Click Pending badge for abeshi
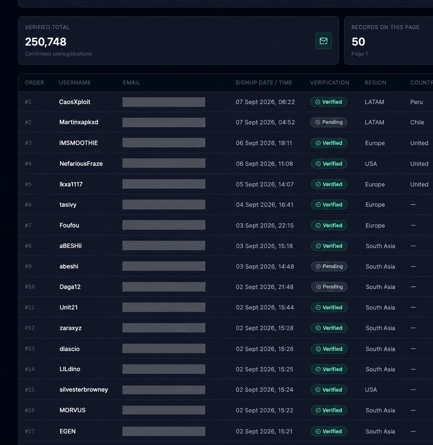The image size is (433, 445). click(329, 266)
